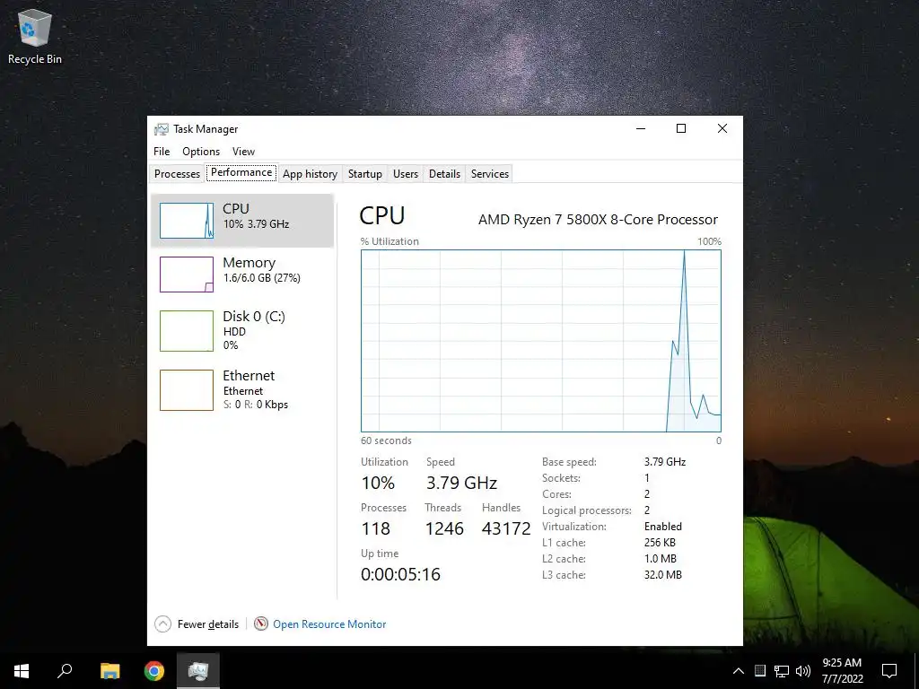Screen dimensions: 919x689
Task: Select the Disk 0 (C:) mini graph
Action: pyautogui.click(x=187, y=331)
